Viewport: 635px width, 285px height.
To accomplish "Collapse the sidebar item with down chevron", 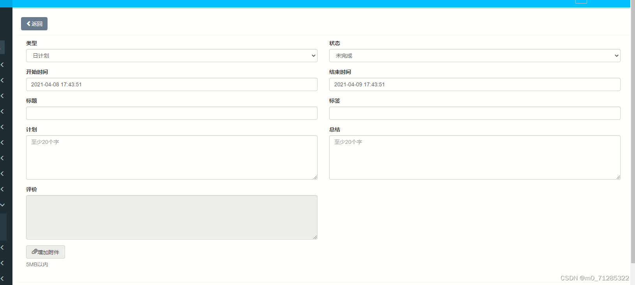I will [3, 205].
